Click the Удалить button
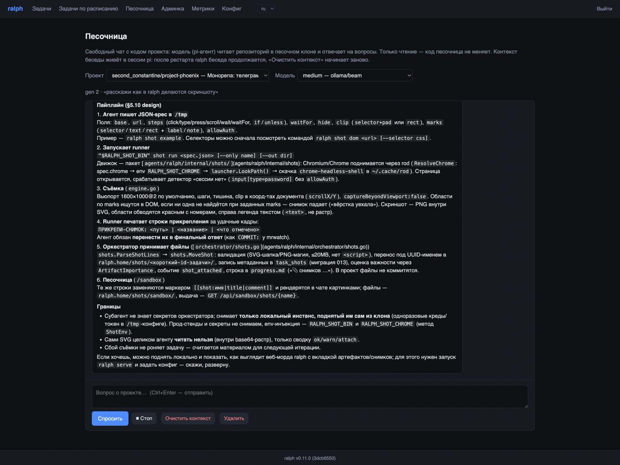 coord(234,418)
